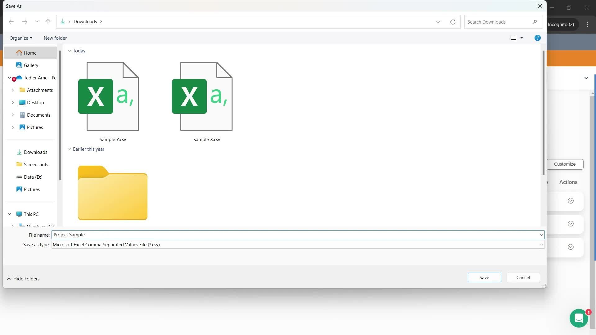Expand the chevron after Downloads in the breadcrumb
This screenshot has width=596, height=335.
[x=101, y=22]
